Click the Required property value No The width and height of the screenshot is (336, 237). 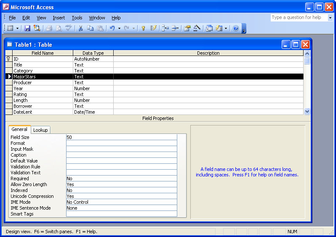[122, 178]
